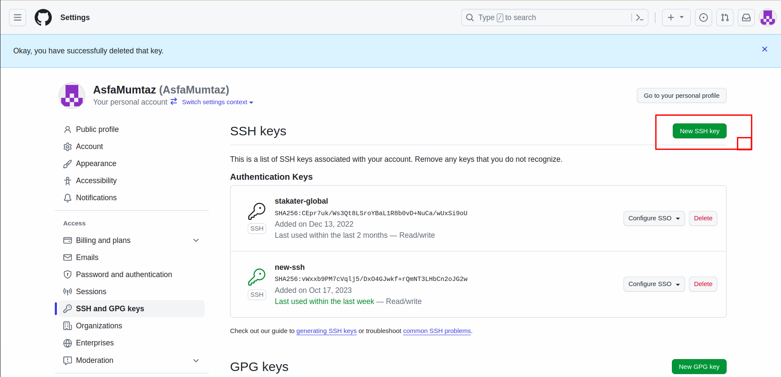Open the Notifications inbox icon
Image resolution: width=781 pixels, height=377 pixels.
[746, 18]
